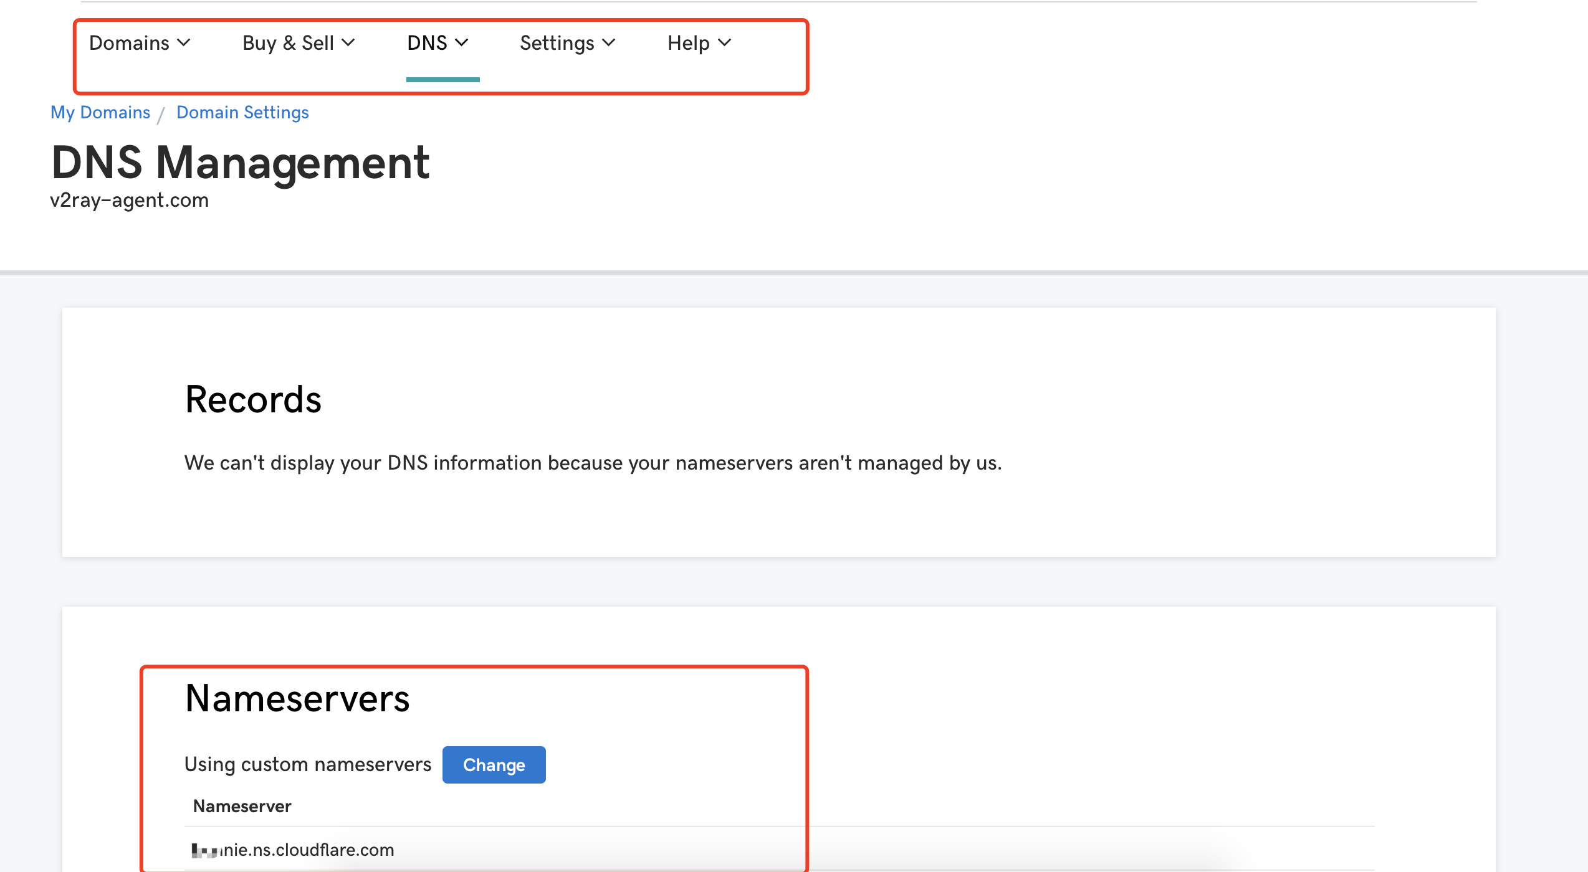
Task: Open the Settings dropdown menu
Action: pyautogui.click(x=557, y=43)
